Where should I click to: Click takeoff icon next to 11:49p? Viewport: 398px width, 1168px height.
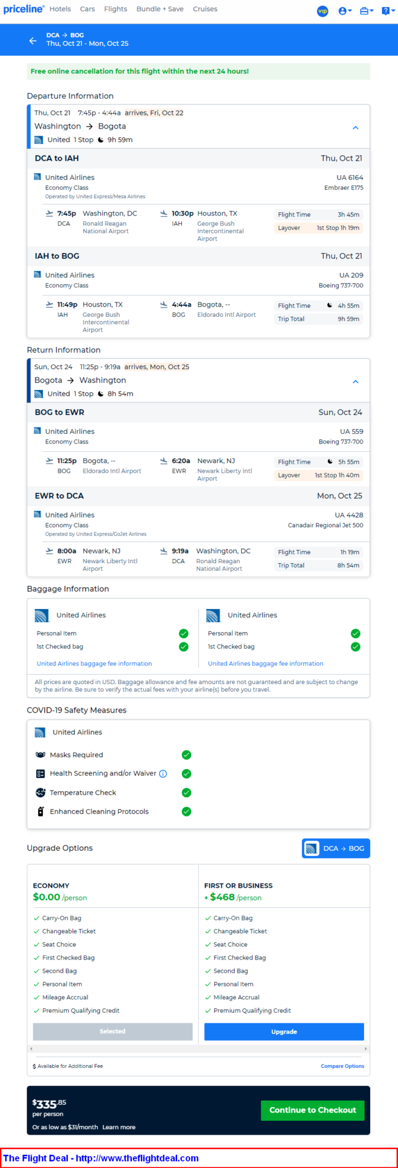tap(50, 305)
